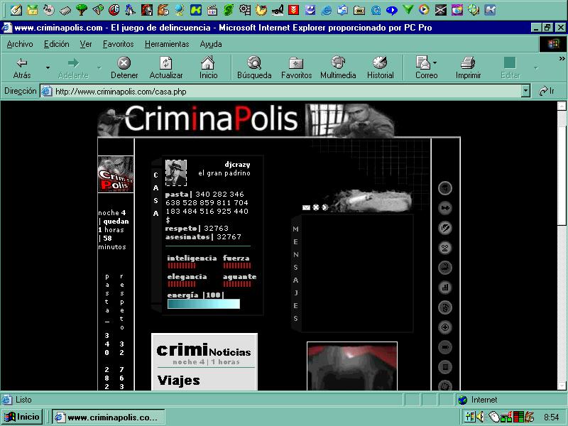Go to the home page with Inicio toolbar button
This screenshot has width=568, height=426.
[x=208, y=67]
